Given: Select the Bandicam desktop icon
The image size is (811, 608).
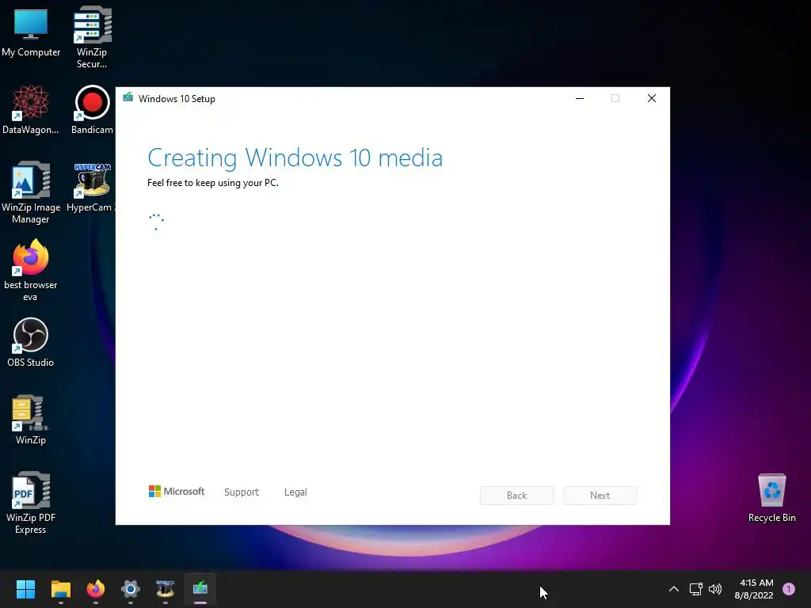Looking at the screenshot, I should [92, 110].
